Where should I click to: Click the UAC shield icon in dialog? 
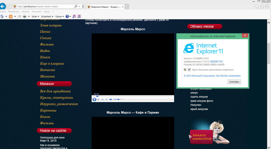point(185,70)
